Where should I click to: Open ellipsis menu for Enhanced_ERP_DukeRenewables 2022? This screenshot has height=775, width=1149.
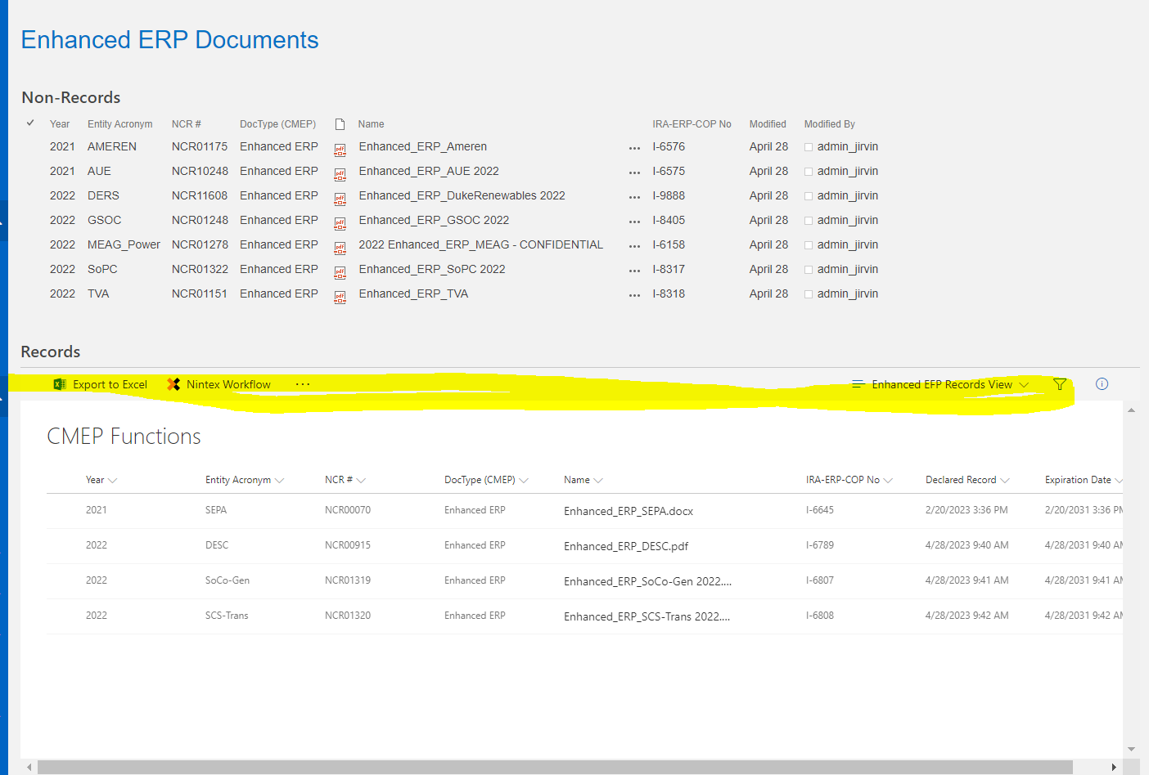coord(634,198)
